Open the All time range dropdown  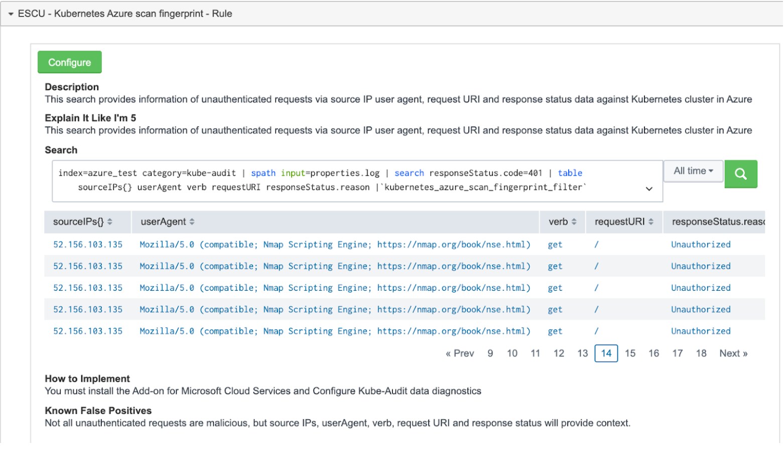click(x=693, y=171)
